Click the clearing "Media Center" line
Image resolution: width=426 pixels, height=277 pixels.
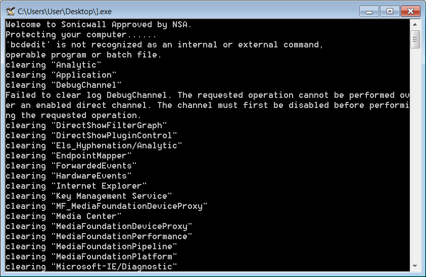click(63, 216)
